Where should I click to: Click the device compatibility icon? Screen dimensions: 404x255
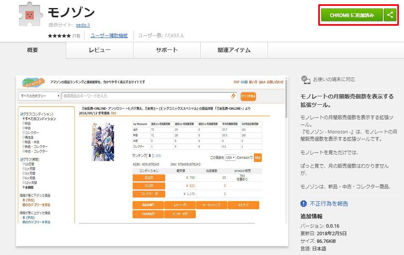click(x=306, y=80)
